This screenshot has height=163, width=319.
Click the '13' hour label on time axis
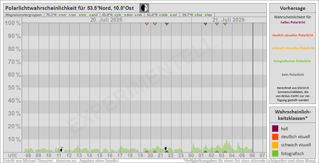79,156
